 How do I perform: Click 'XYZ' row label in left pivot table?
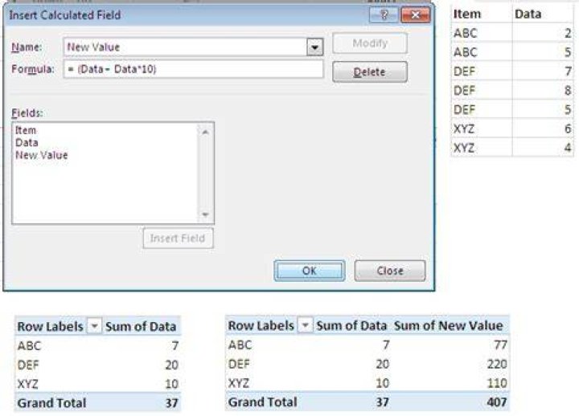[27, 384]
